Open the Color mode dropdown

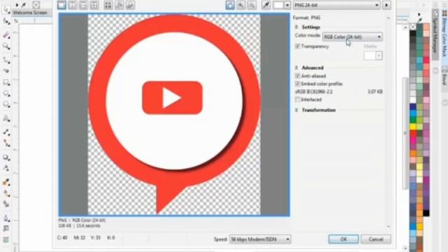[352, 37]
